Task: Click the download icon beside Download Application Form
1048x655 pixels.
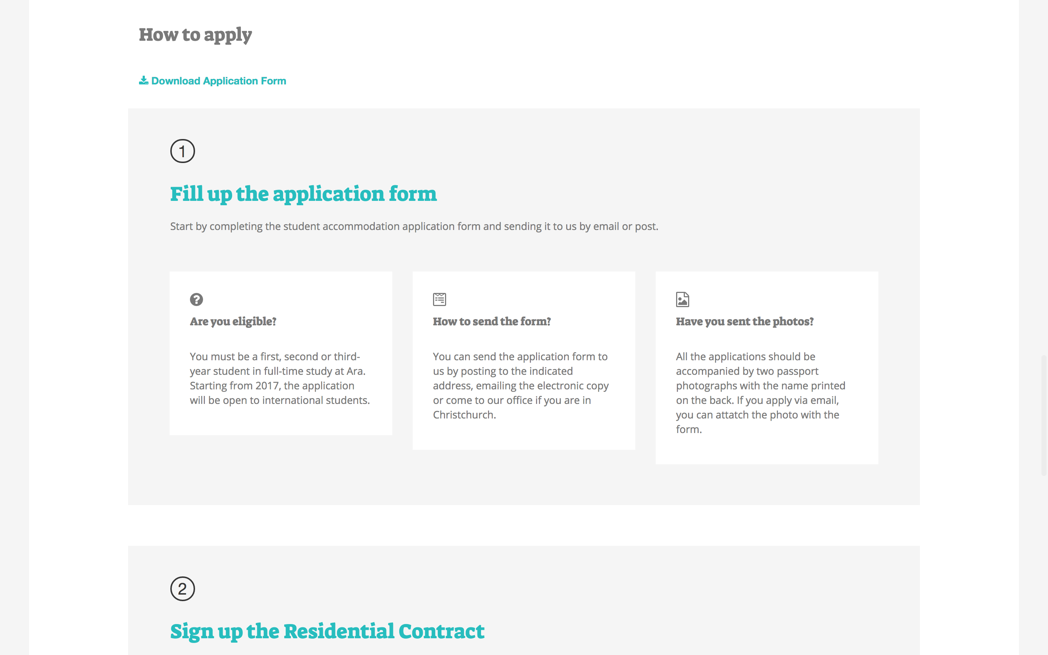Action: click(x=143, y=80)
